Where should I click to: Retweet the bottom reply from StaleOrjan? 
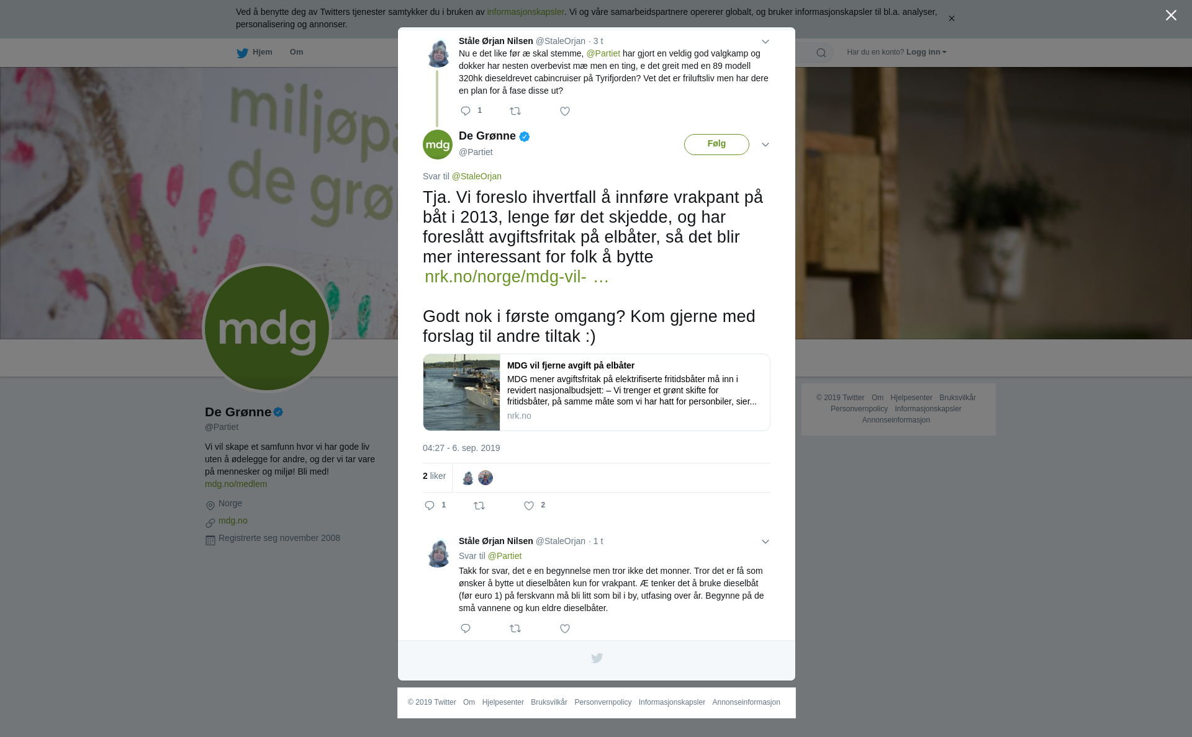tap(515, 628)
